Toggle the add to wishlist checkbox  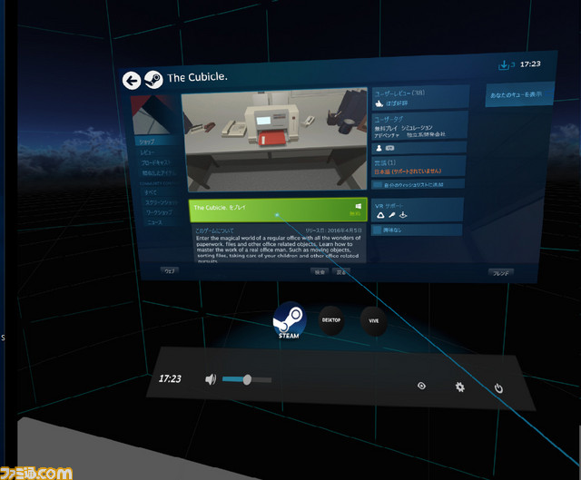tap(378, 184)
